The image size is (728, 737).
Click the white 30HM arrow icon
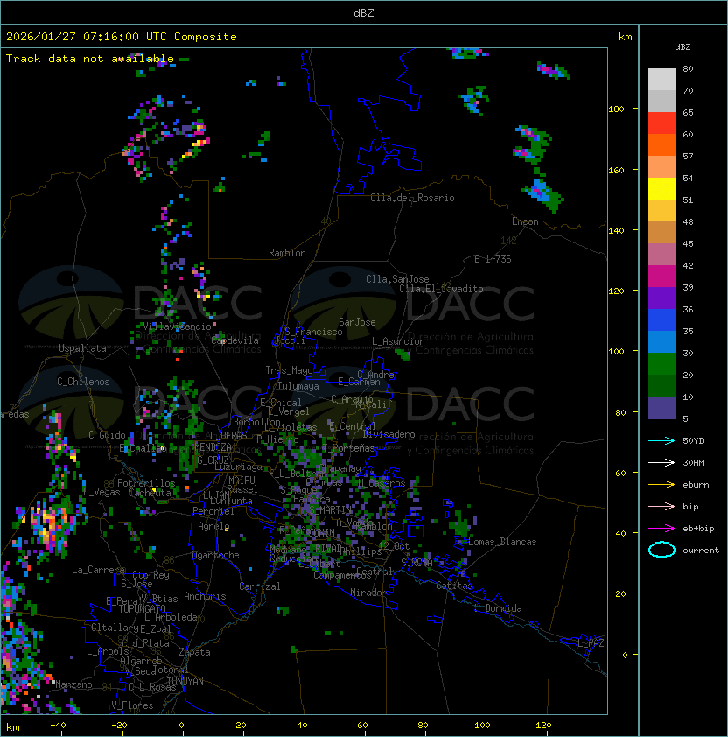click(x=661, y=462)
